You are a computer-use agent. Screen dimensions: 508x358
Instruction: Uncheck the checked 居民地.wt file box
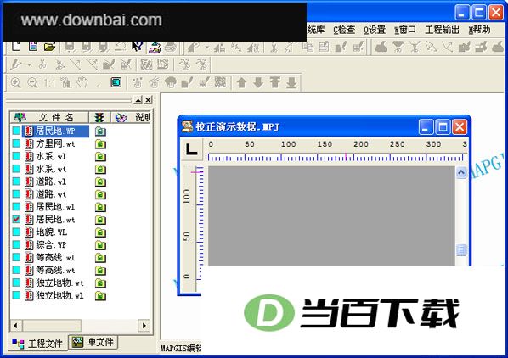[16, 219]
